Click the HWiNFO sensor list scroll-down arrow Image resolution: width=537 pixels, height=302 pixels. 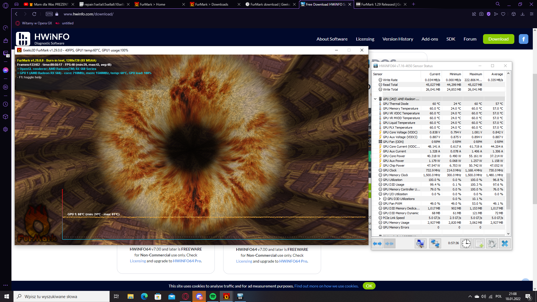click(x=508, y=234)
